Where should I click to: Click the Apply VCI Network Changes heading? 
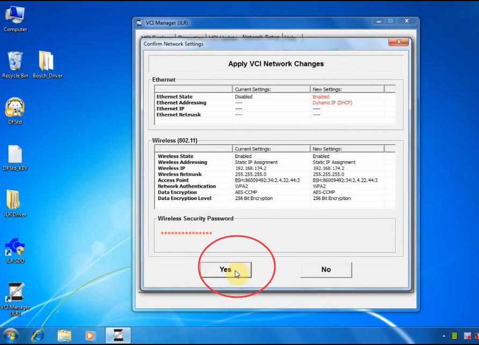[x=276, y=63]
